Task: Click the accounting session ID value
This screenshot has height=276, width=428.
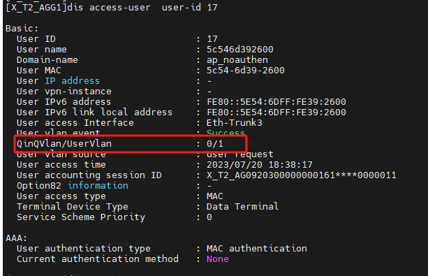Action: click(302, 175)
